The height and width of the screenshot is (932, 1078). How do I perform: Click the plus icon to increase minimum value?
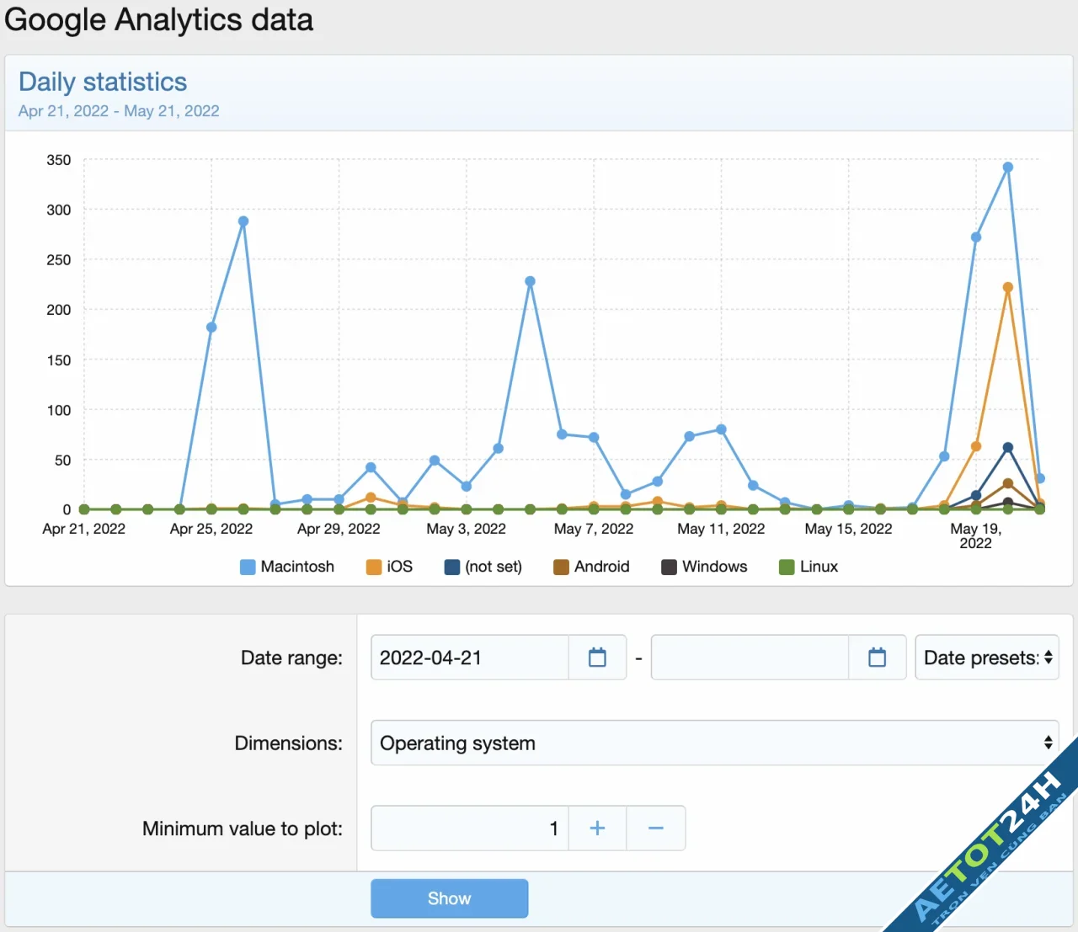pyautogui.click(x=597, y=828)
